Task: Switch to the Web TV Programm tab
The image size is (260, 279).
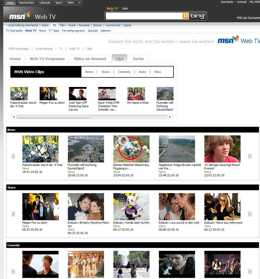Action: tap(47, 59)
